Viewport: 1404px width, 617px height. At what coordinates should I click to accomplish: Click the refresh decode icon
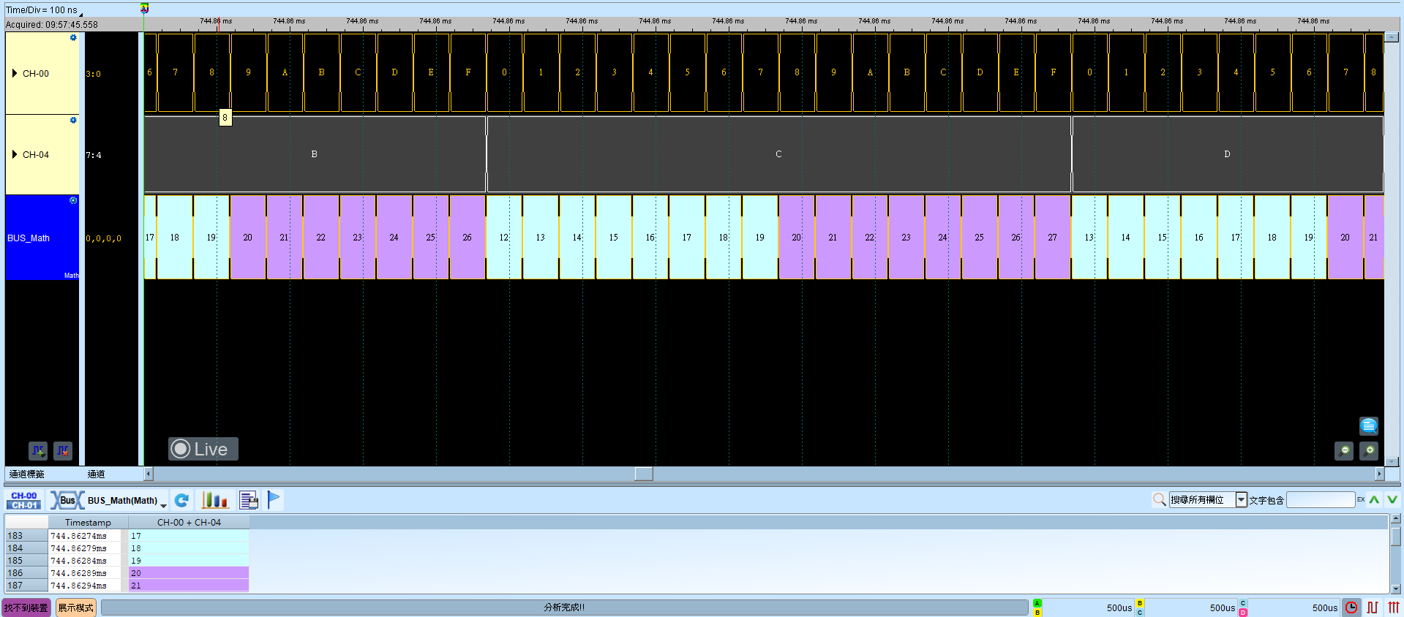tap(182, 500)
